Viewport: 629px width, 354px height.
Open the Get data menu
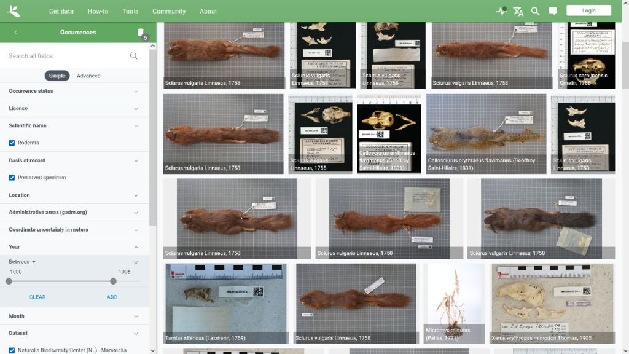pos(61,11)
